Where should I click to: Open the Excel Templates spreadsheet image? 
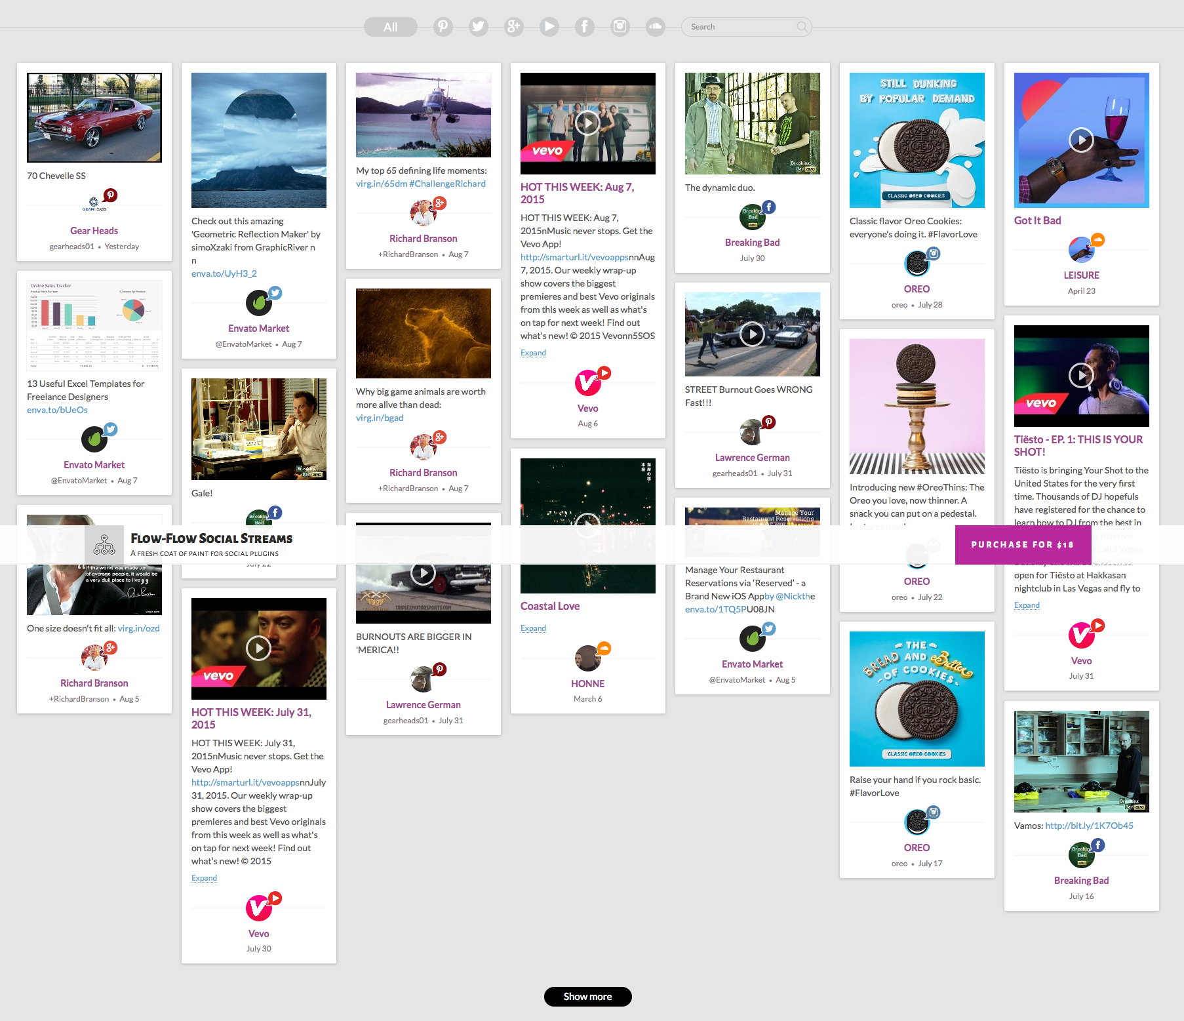(x=94, y=326)
